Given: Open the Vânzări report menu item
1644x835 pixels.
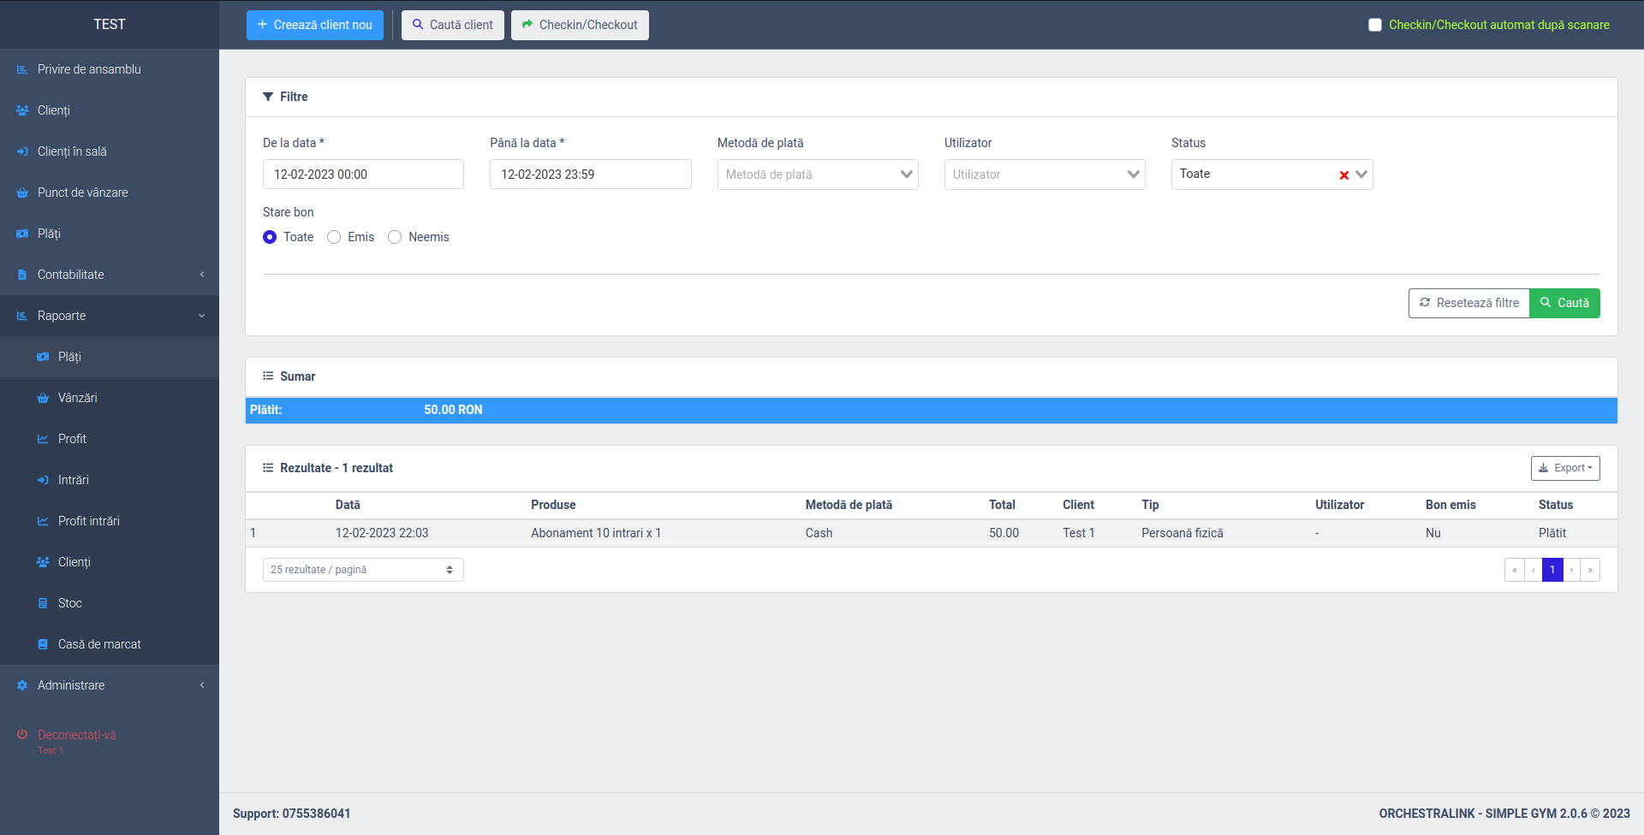Looking at the screenshot, I should (77, 398).
